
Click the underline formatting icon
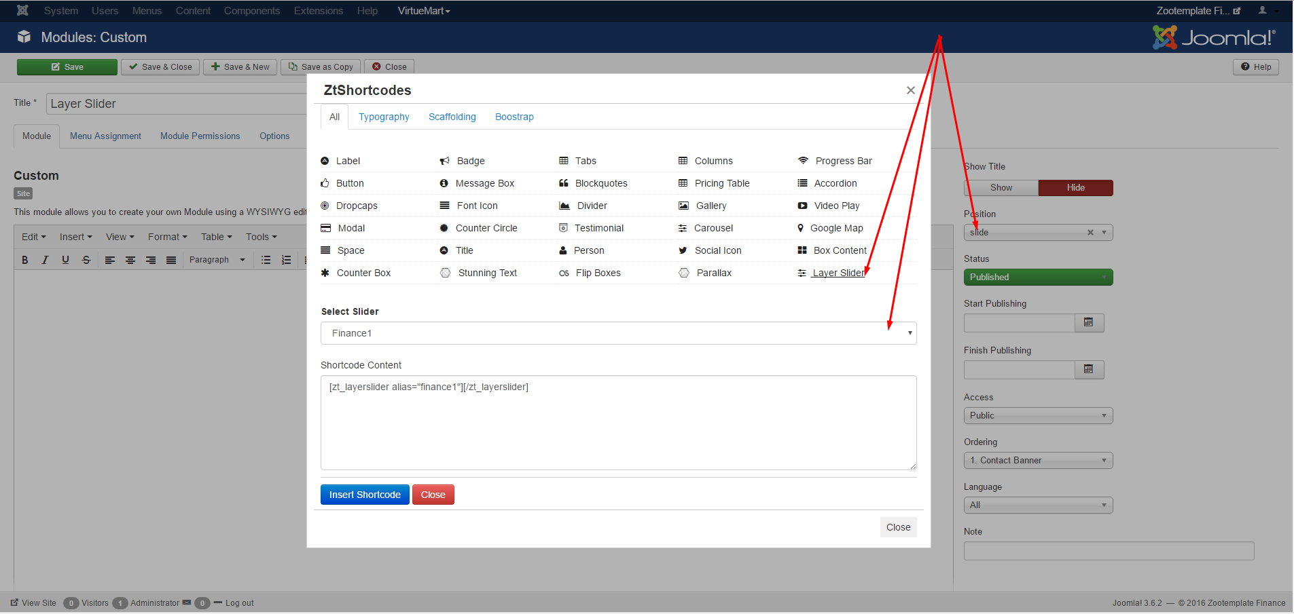[65, 260]
